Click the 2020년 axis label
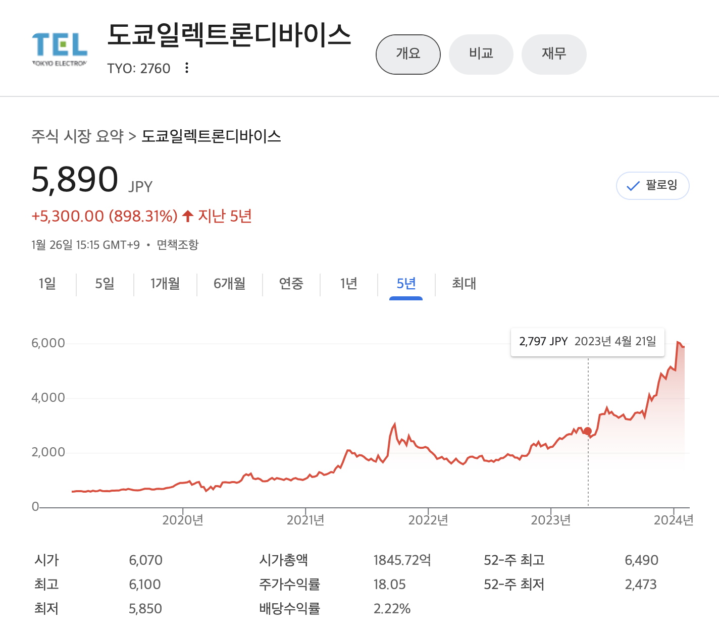The height and width of the screenshot is (633, 719). pyautogui.click(x=183, y=520)
